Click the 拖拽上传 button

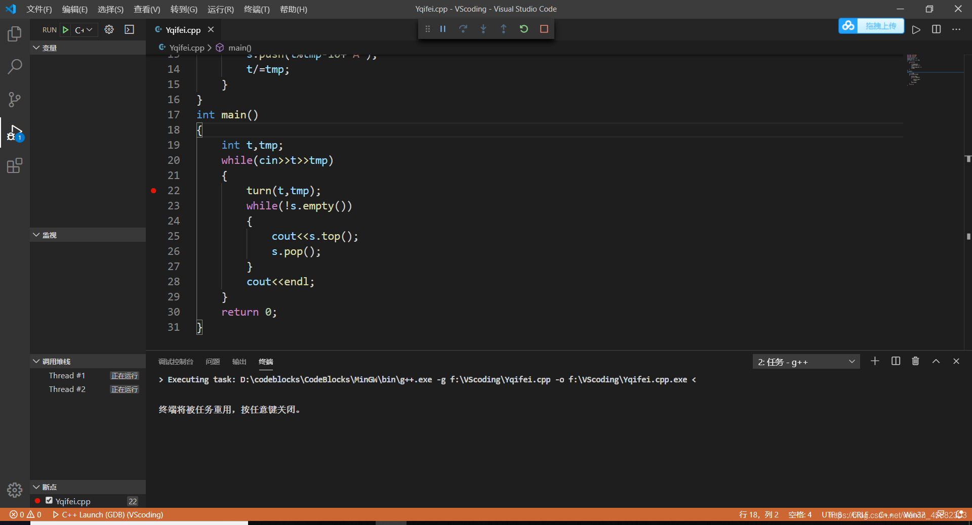point(881,26)
